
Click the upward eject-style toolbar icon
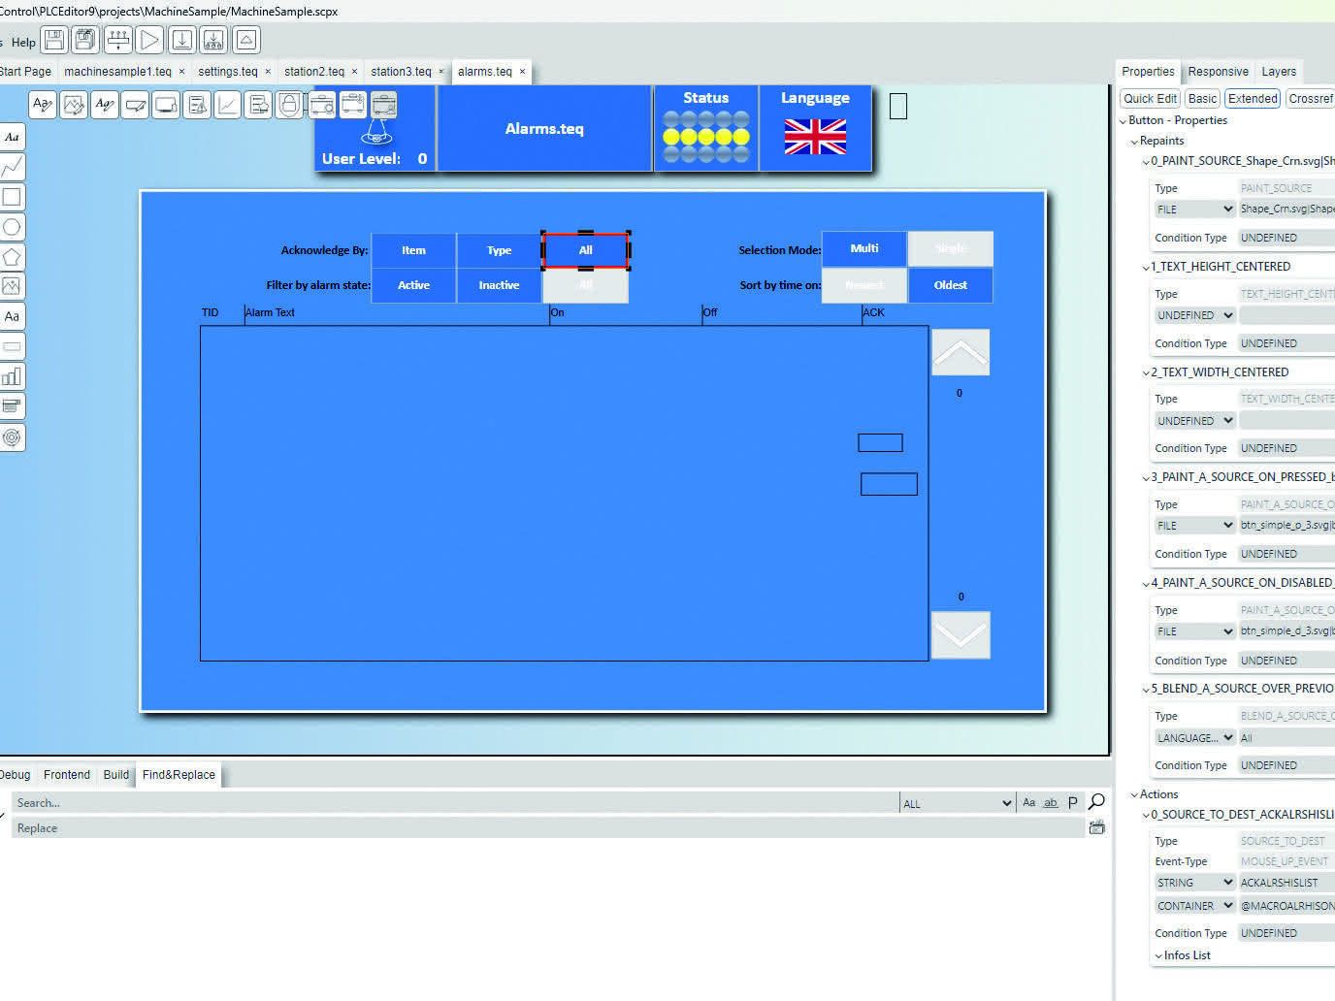tap(245, 40)
